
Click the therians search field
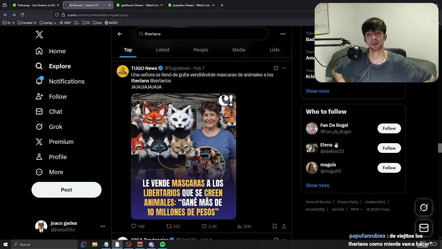(x=202, y=34)
